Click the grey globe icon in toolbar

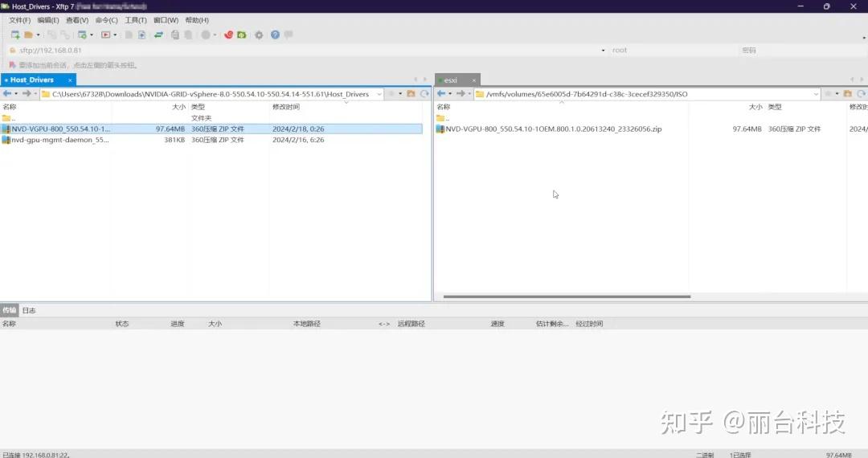point(206,35)
